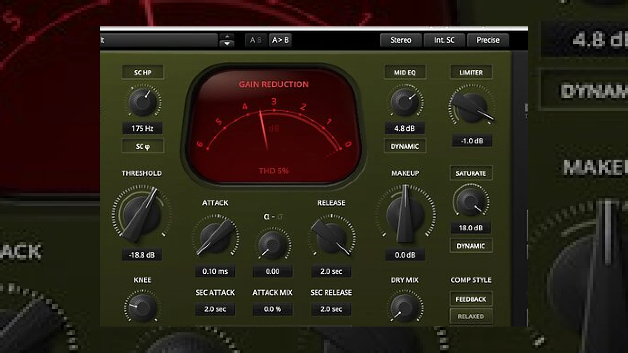
Task: Click the THD 5% readout
Action: pyautogui.click(x=274, y=171)
